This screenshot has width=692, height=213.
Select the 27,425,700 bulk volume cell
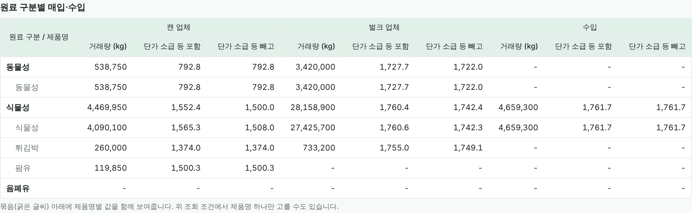tap(313, 128)
